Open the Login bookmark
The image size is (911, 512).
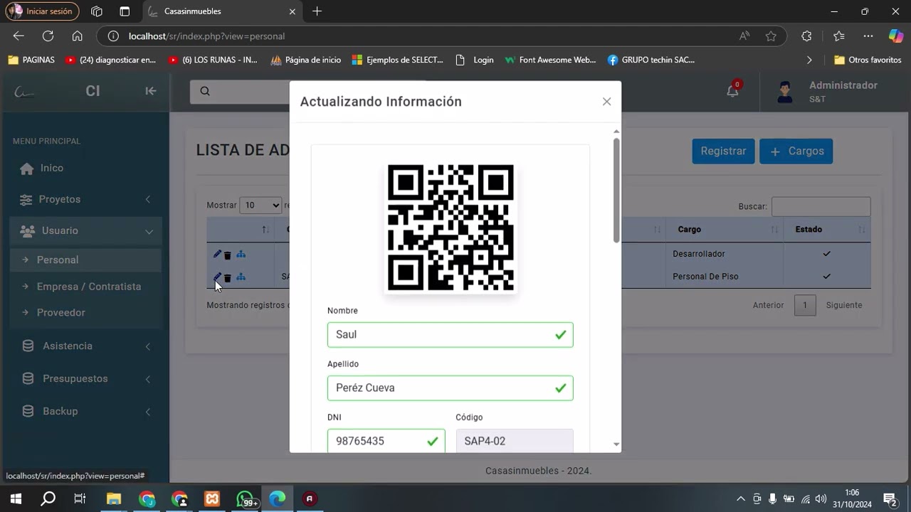(x=475, y=60)
